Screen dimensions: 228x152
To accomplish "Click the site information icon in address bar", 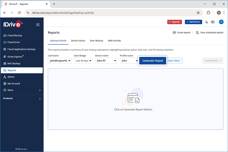I will 28,13.
